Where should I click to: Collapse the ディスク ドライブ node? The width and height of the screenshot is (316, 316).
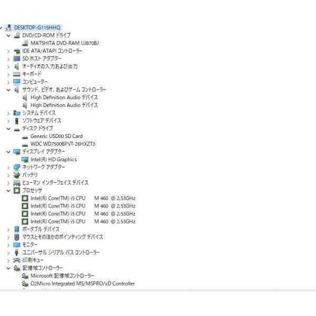[8, 129]
